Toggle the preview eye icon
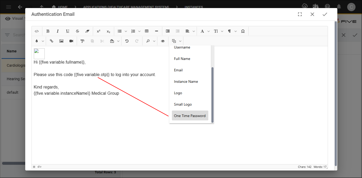 coord(163,41)
